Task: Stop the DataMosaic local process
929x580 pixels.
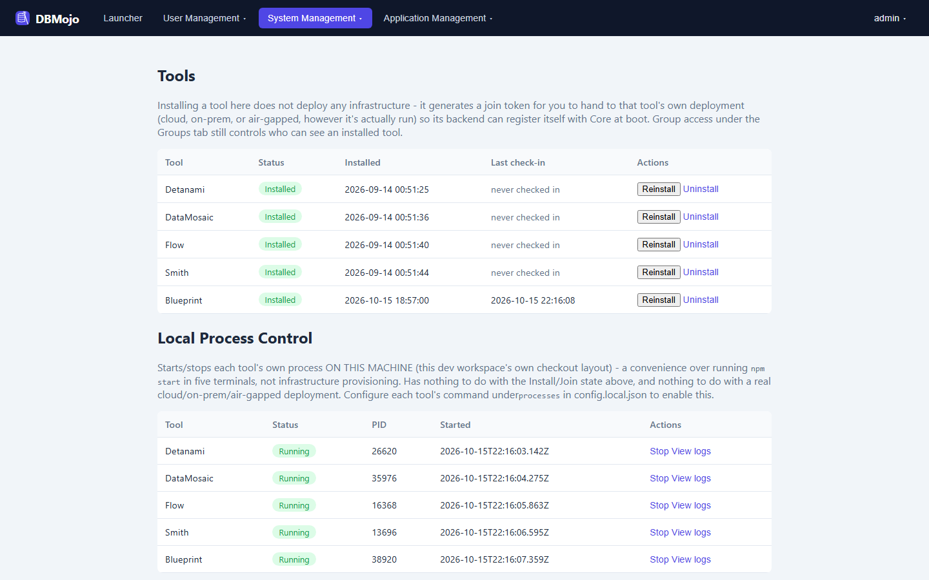Action: point(659,478)
